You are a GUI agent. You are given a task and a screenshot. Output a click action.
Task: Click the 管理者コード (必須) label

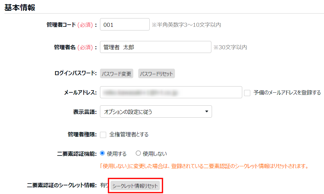(72, 25)
